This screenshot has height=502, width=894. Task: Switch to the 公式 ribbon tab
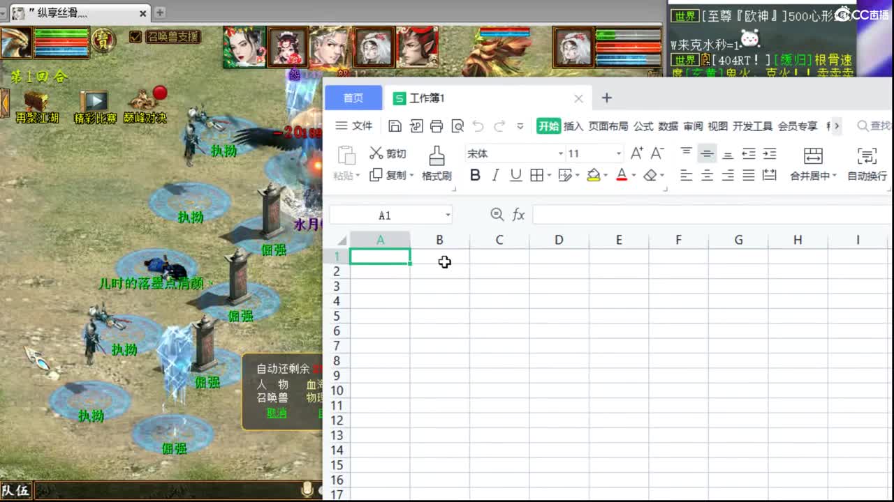[x=643, y=126]
